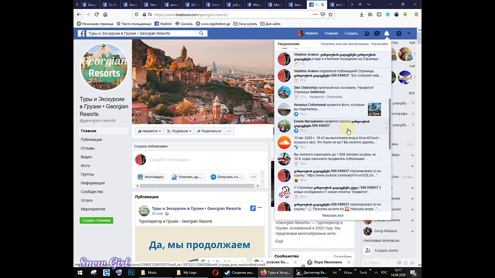Viewport: 495px width, 278px height.
Task: Open Для сайта bookmarks folder
Action: pyautogui.click(x=270, y=24)
